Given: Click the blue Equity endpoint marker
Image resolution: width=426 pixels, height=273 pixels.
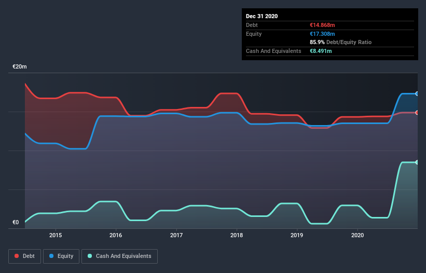Looking at the screenshot, I should (417, 94).
